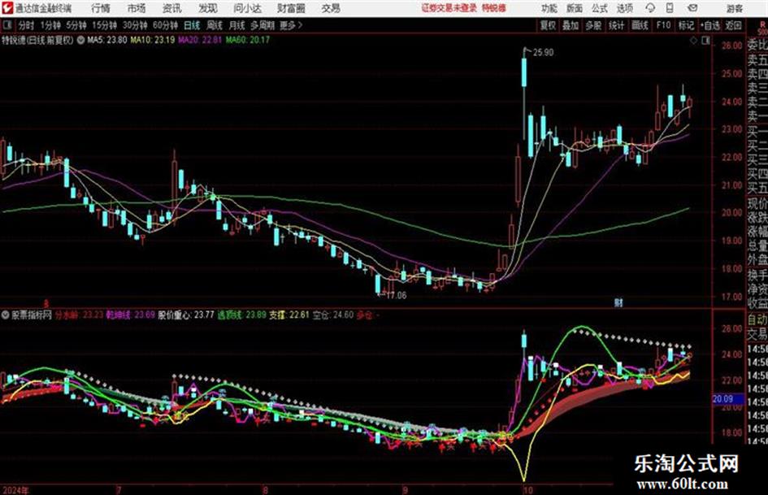Expand the main chart indicator dropdown arrow

80,40
